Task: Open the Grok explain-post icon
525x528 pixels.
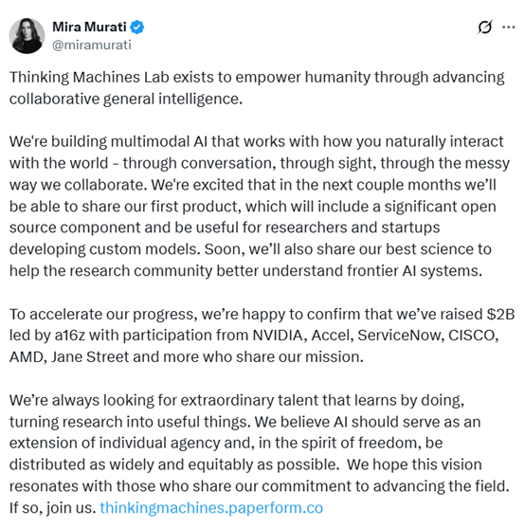Action: (485, 27)
